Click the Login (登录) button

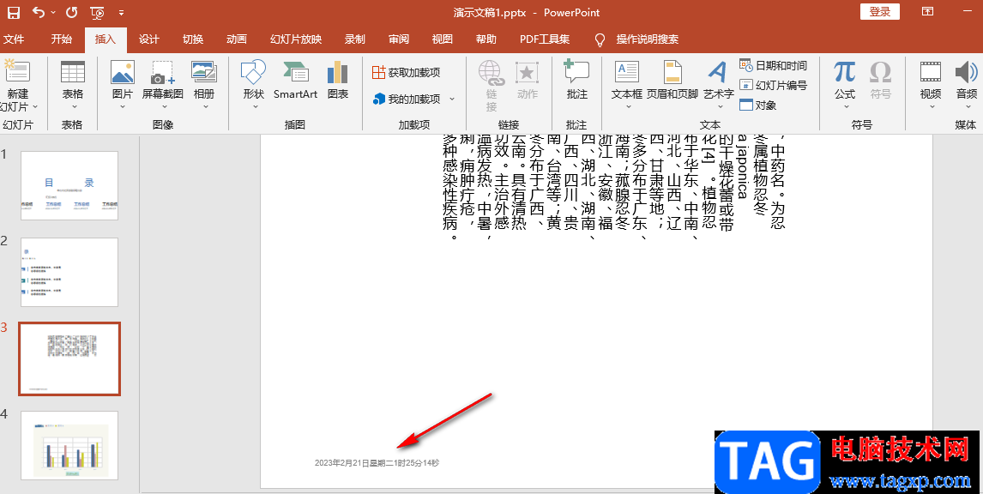879,12
